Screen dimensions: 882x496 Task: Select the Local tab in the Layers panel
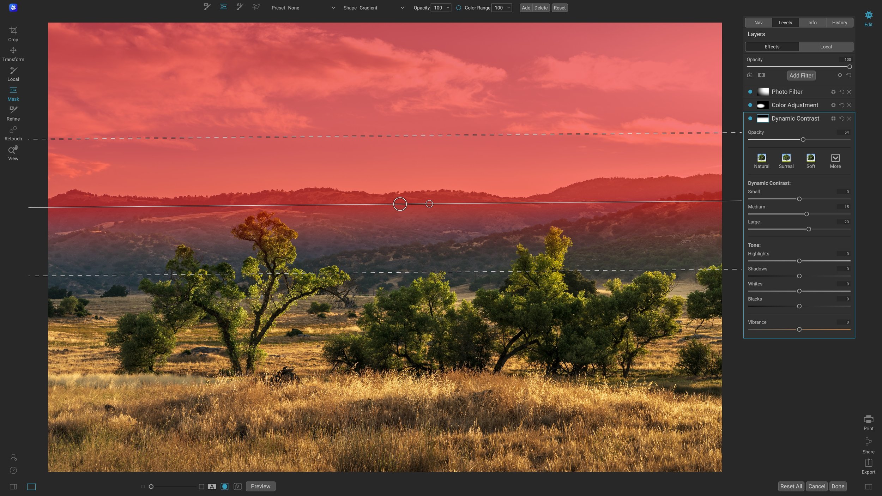tap(826, 47)
